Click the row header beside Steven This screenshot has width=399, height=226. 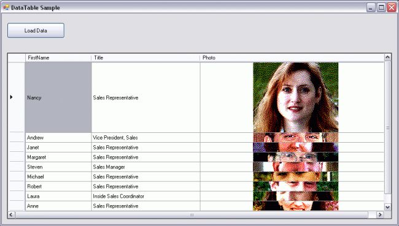click(17, 167)
